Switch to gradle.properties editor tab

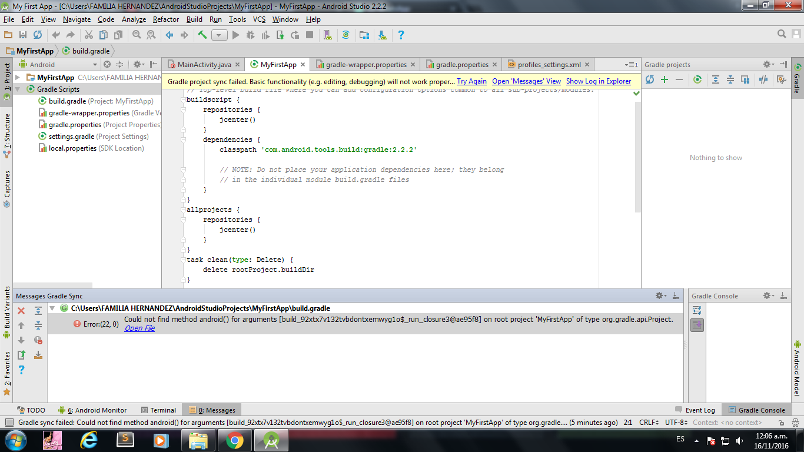point(462,65)
